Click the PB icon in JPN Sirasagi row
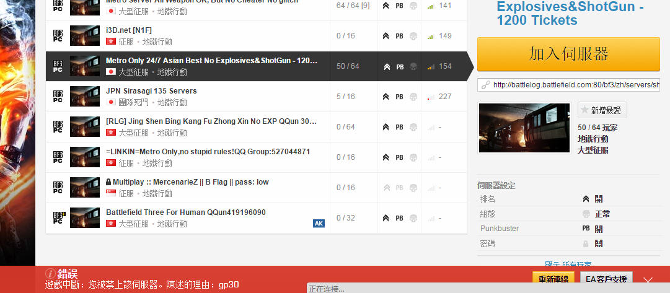Image resolution: width=670 pixels, height=293 pixels. 399,97
